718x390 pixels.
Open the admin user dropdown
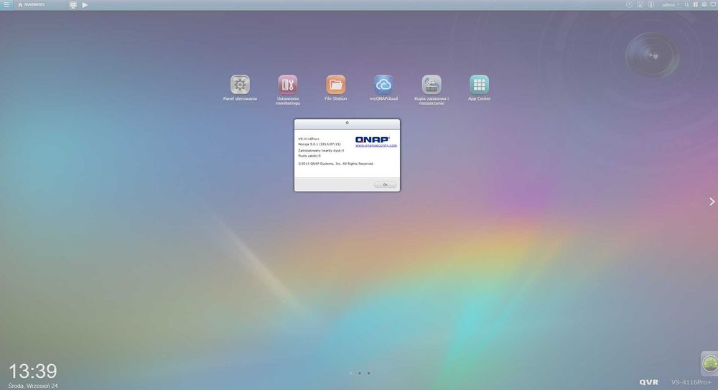(x=671, y=4)
